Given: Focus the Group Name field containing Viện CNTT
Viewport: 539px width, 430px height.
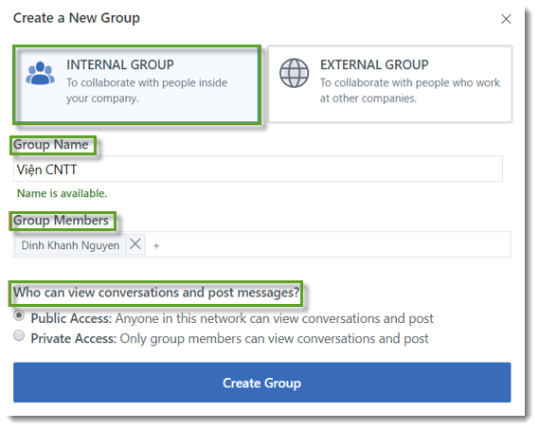Looking at the screenshot, I should pos(258,169).
